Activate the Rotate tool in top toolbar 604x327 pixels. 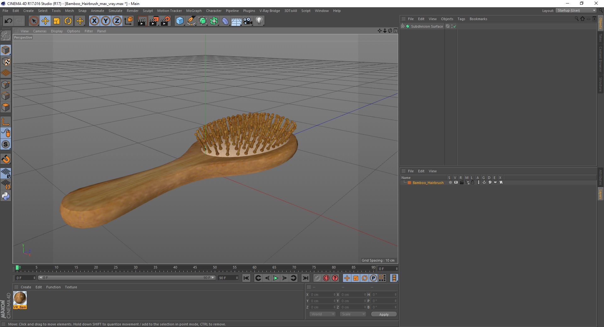coord(68,21)
